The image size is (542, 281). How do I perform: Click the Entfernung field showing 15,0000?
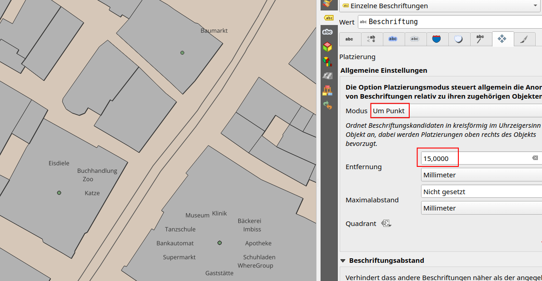pyautogui.click(x=473, y=158)
